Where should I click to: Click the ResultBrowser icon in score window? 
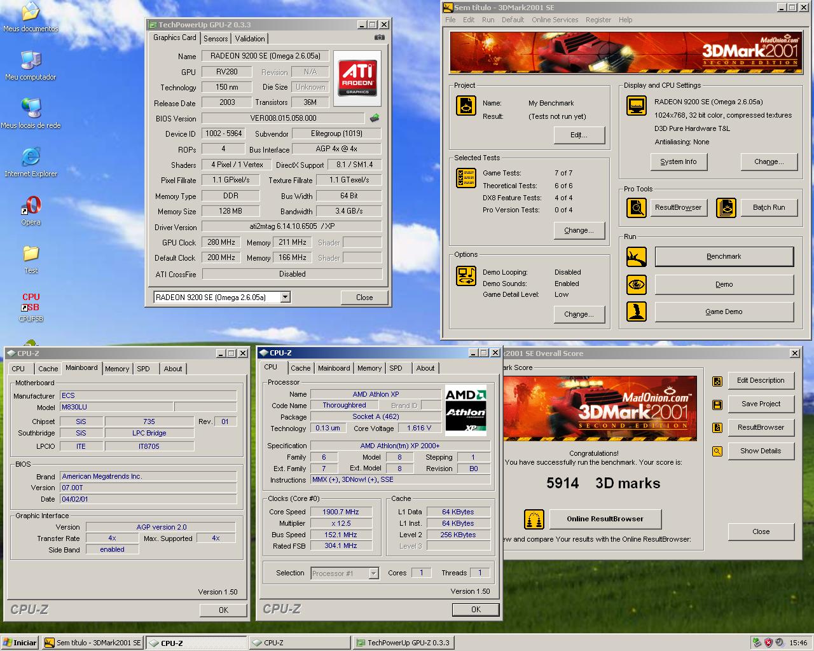click(717, 428)
